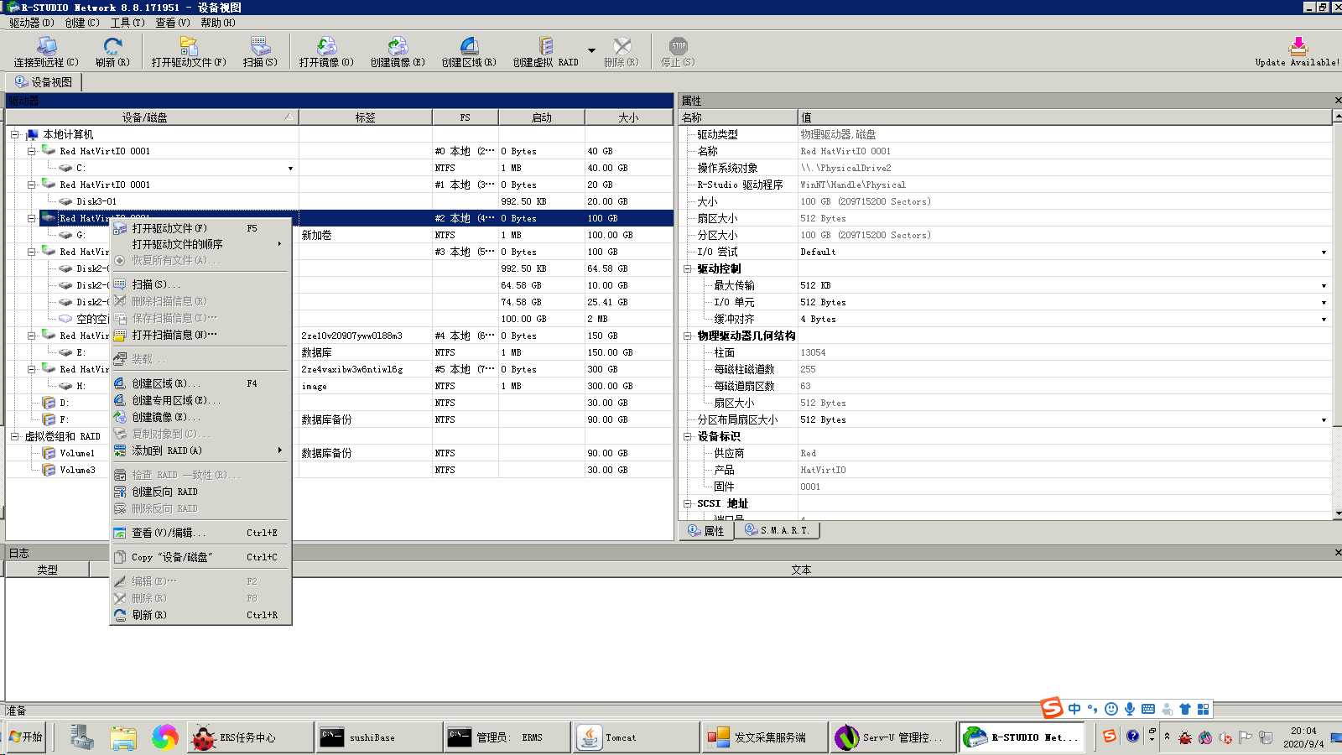This screenshot has height=755, width=1342.
Task: Open the 分区布局扇区大小 dropdown
Action: tap(1324, 419)
